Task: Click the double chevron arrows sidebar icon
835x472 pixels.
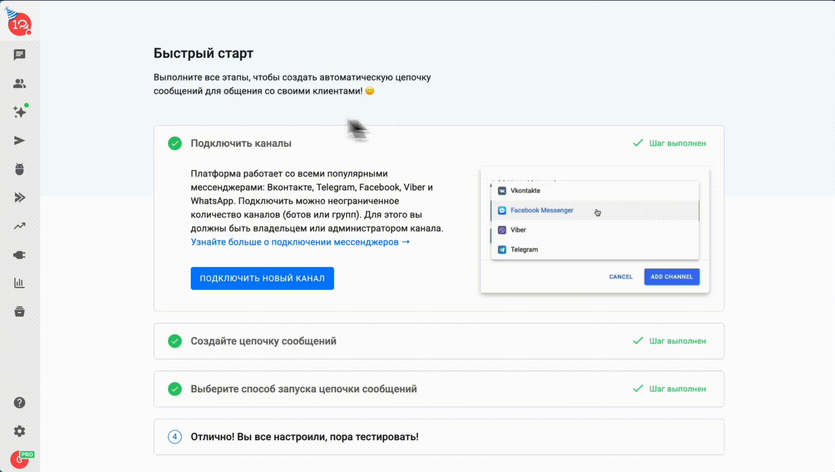Action: pos(19,198)
